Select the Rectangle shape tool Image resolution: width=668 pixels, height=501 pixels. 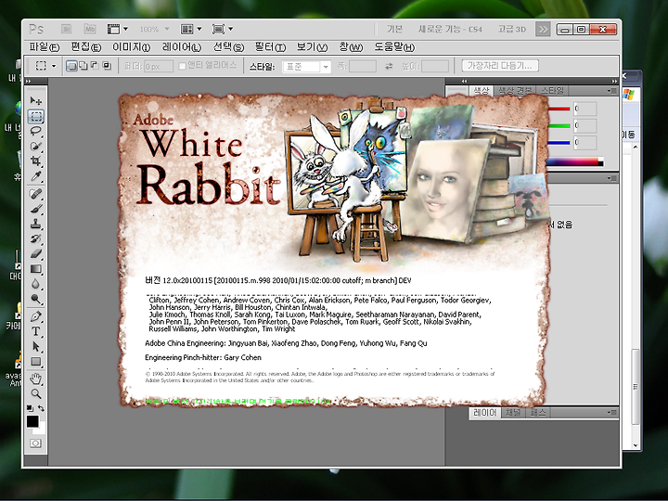(36, 362)
